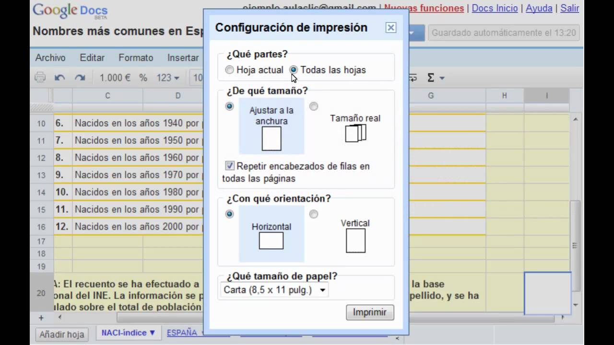This screenshot has width=614, height=345.
Task: Expand the 123 number format dropdown
Action: click(x=167, y=78)
